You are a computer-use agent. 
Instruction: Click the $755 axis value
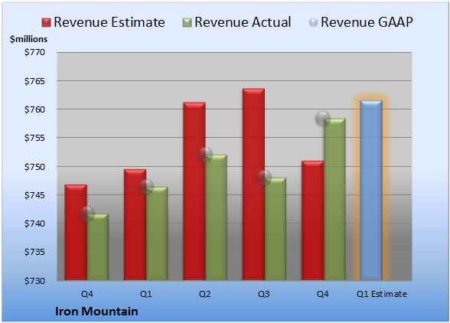tap(34, 138)
